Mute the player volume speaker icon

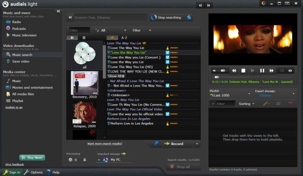click(x=214, y=71)
